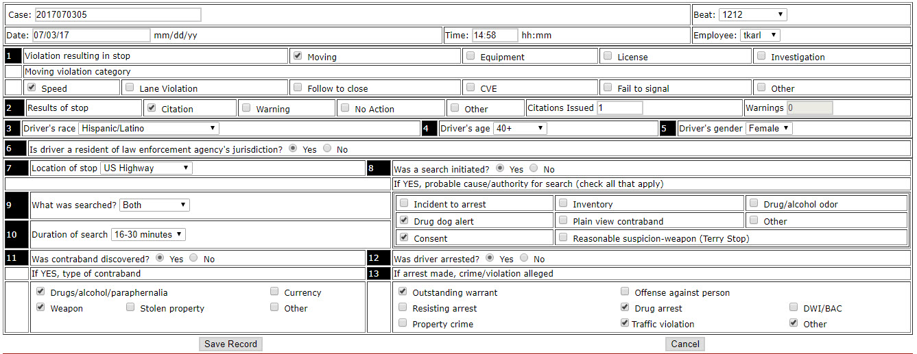Expand the Duration of search dropdown
This screenshot has width=917, height=354.
pyautogui.click(x=148, y=234)
